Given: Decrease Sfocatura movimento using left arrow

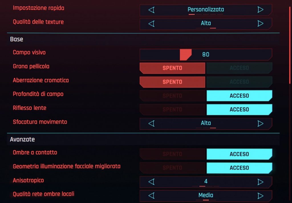Looking at the screenshot, I should (151, 124).
